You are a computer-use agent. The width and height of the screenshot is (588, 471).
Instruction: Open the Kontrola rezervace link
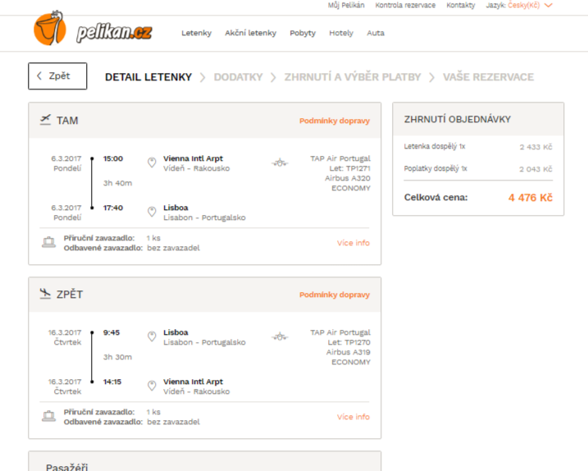405,5
